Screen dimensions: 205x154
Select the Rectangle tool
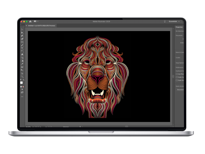click(x=22, y=42)
